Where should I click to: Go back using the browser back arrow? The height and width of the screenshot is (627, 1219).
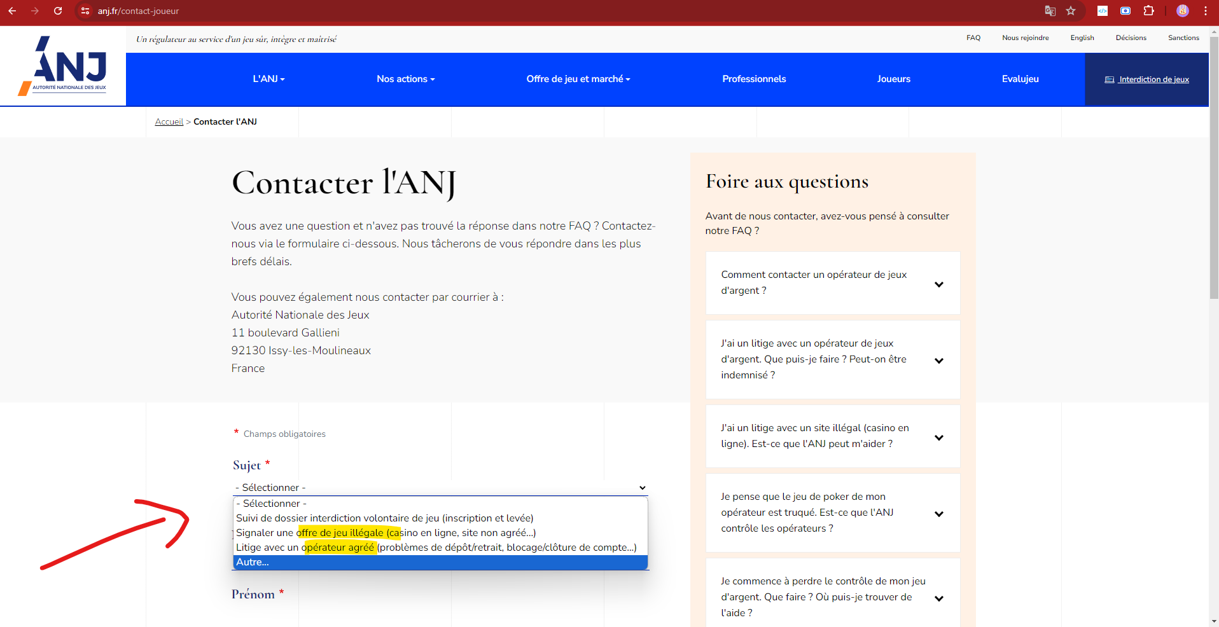point(12,11)
